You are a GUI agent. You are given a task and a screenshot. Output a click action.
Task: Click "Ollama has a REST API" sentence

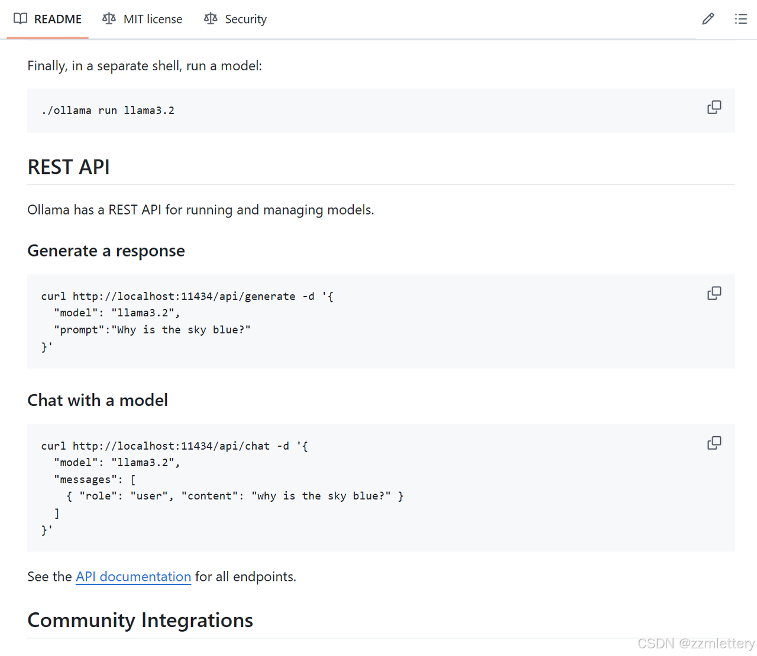click(200, 210)
